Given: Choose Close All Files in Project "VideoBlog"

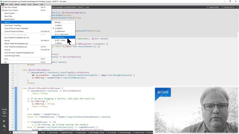Looking at the screenshot, I should click(x=26, y=28).
